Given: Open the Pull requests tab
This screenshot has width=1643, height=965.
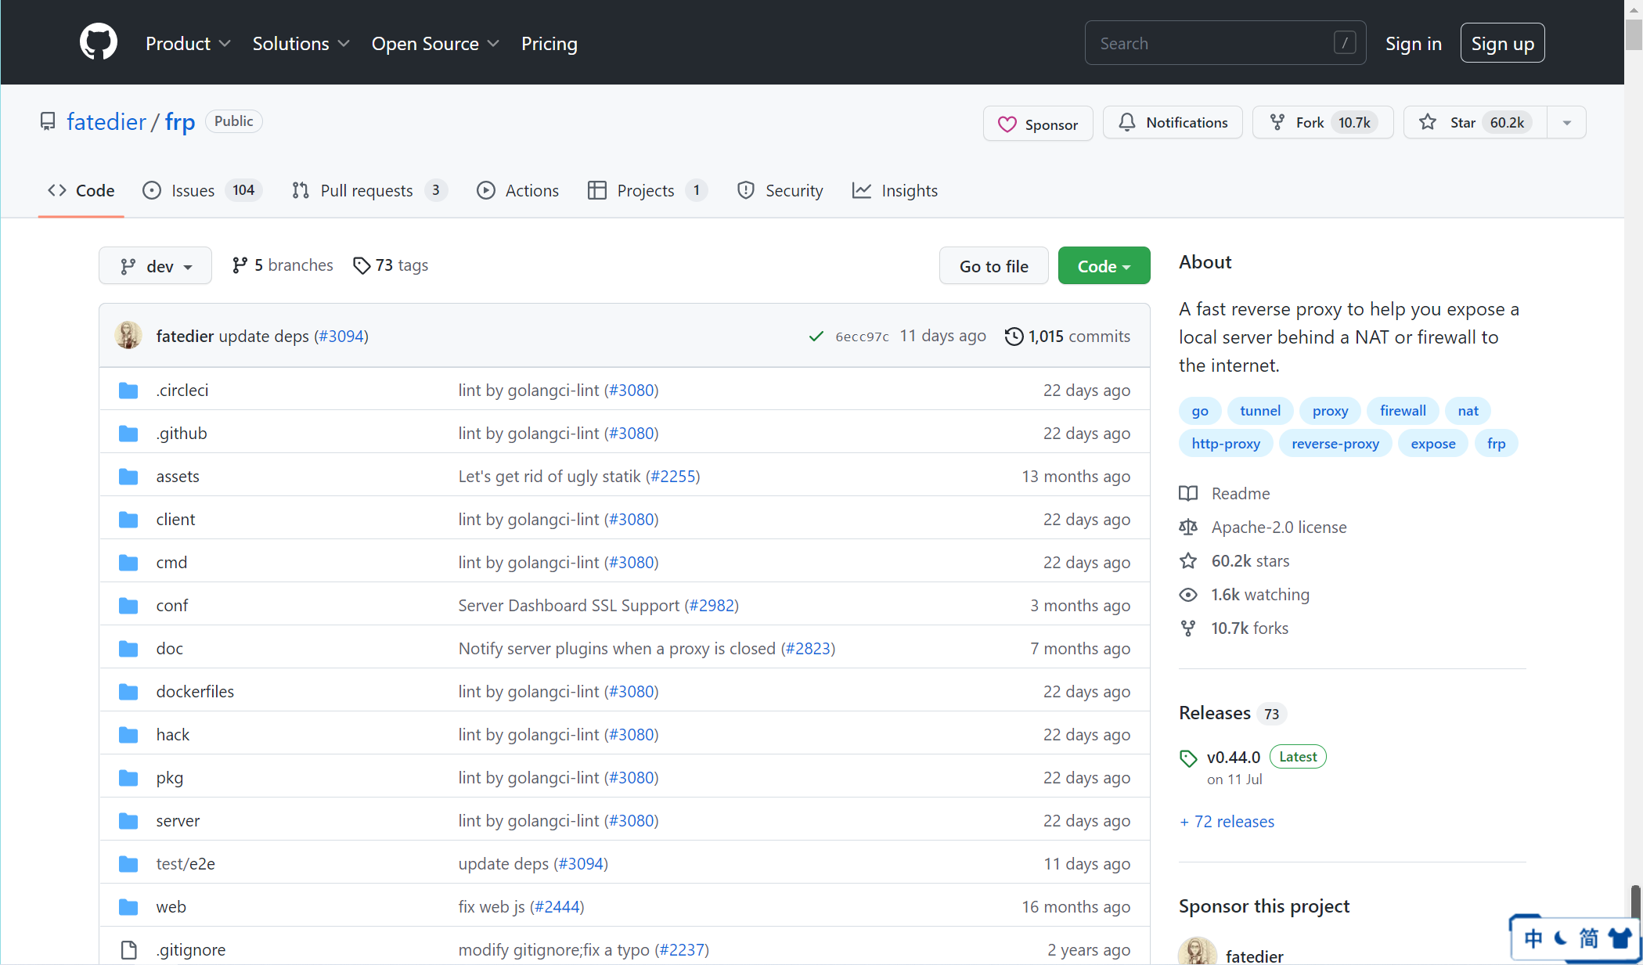Looking at the screenshot, I should click(369, 190).
